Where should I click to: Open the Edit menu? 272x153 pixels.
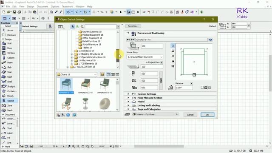point(14,7)
